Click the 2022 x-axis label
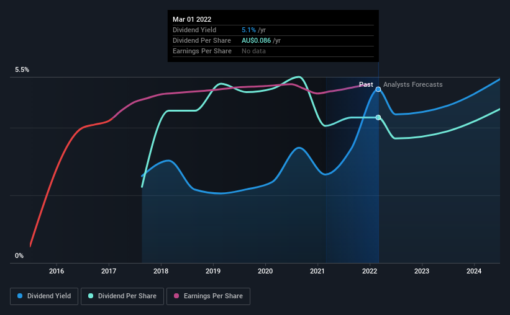The image size is (510, 315). coord(370,271)
